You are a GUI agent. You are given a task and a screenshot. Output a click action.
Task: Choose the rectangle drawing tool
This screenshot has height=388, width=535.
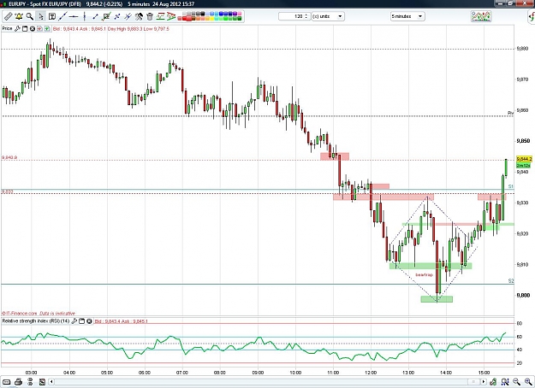point(106,16)
